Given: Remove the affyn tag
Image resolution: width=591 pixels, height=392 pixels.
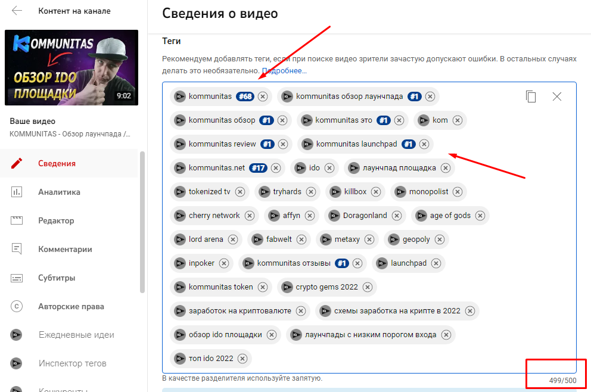Looking at the screenshot, I should click(310, 216).
